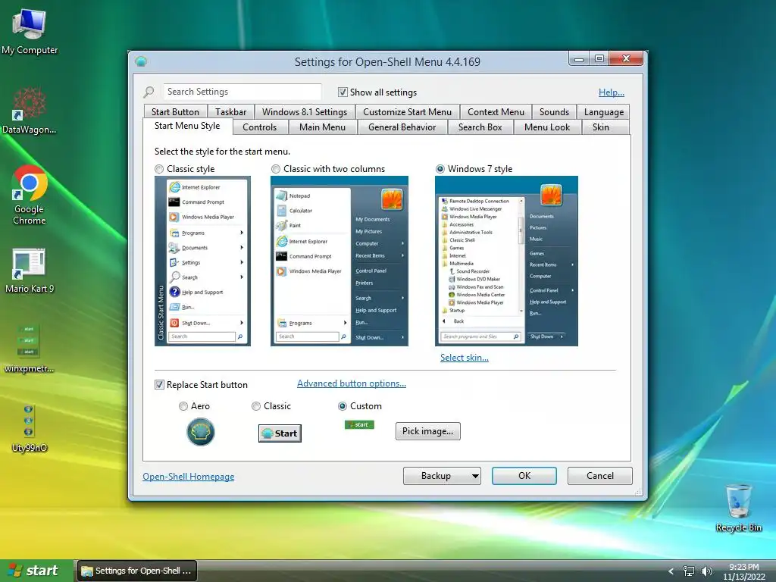
Task: Switch to the Controls tab
Action: [260, 127]
